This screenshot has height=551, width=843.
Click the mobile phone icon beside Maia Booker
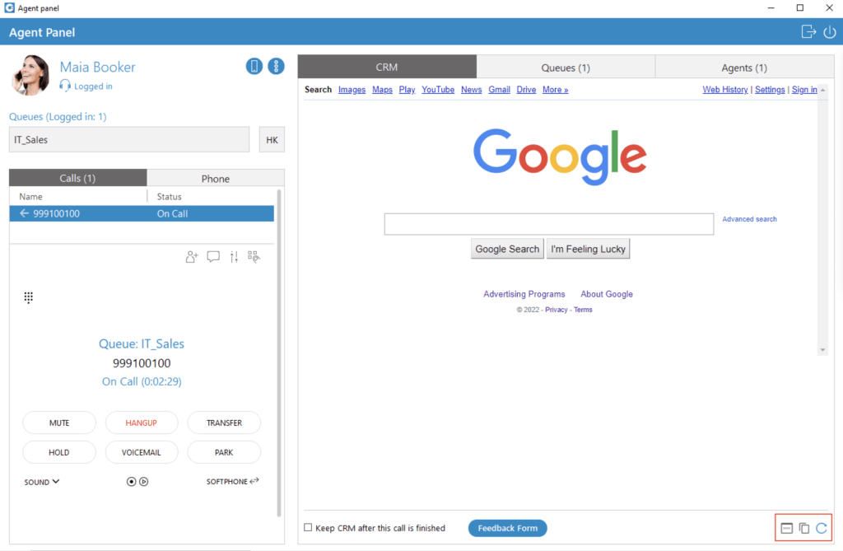[x=254, y=66]
